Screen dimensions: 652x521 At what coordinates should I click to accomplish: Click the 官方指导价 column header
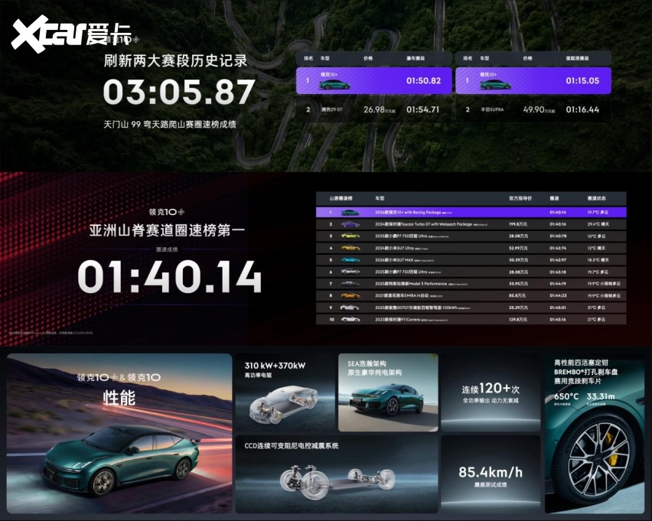pyautogui.click(x=520, y=198)
